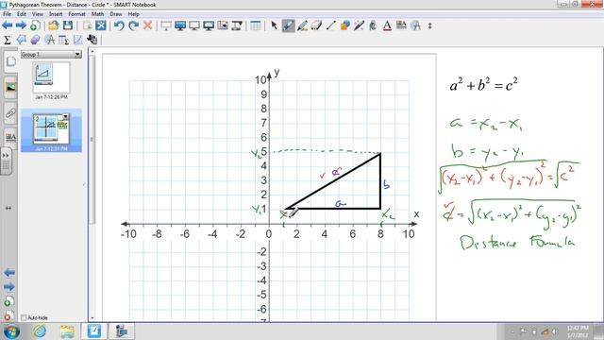Open the Math menu
Image resolution: width=604 pixels, height=340 pixels.
97,14
